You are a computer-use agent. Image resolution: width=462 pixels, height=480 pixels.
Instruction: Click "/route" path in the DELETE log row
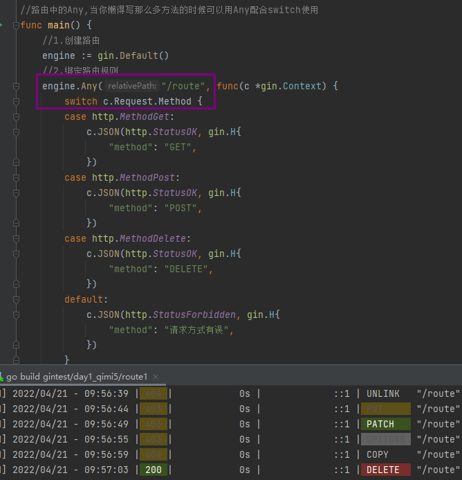coord(438,470)
